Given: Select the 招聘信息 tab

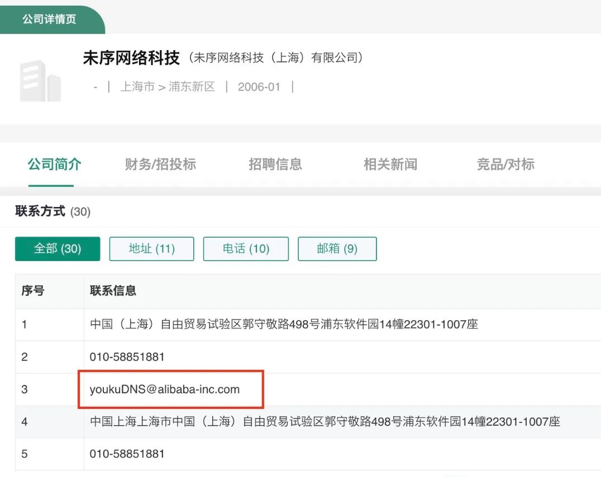Looking at the screenshot, I should [x=275, y=164].
